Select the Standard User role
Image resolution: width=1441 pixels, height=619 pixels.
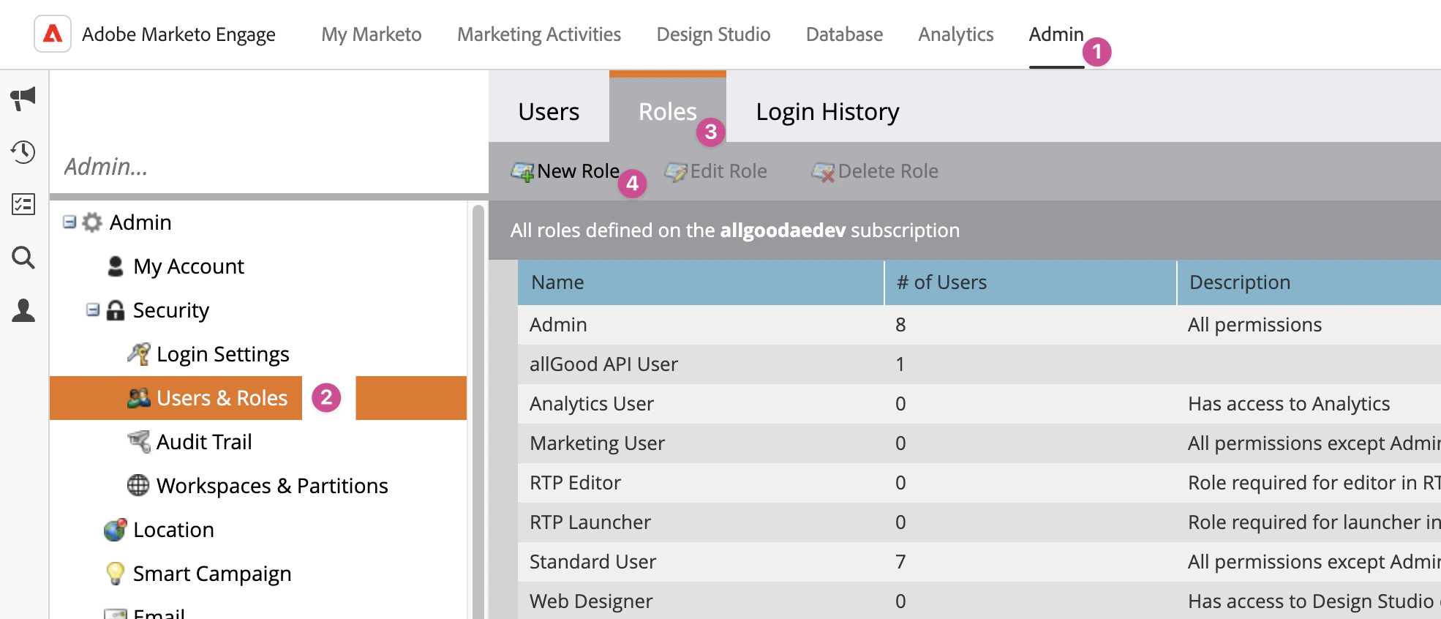(x=979, y=562)
